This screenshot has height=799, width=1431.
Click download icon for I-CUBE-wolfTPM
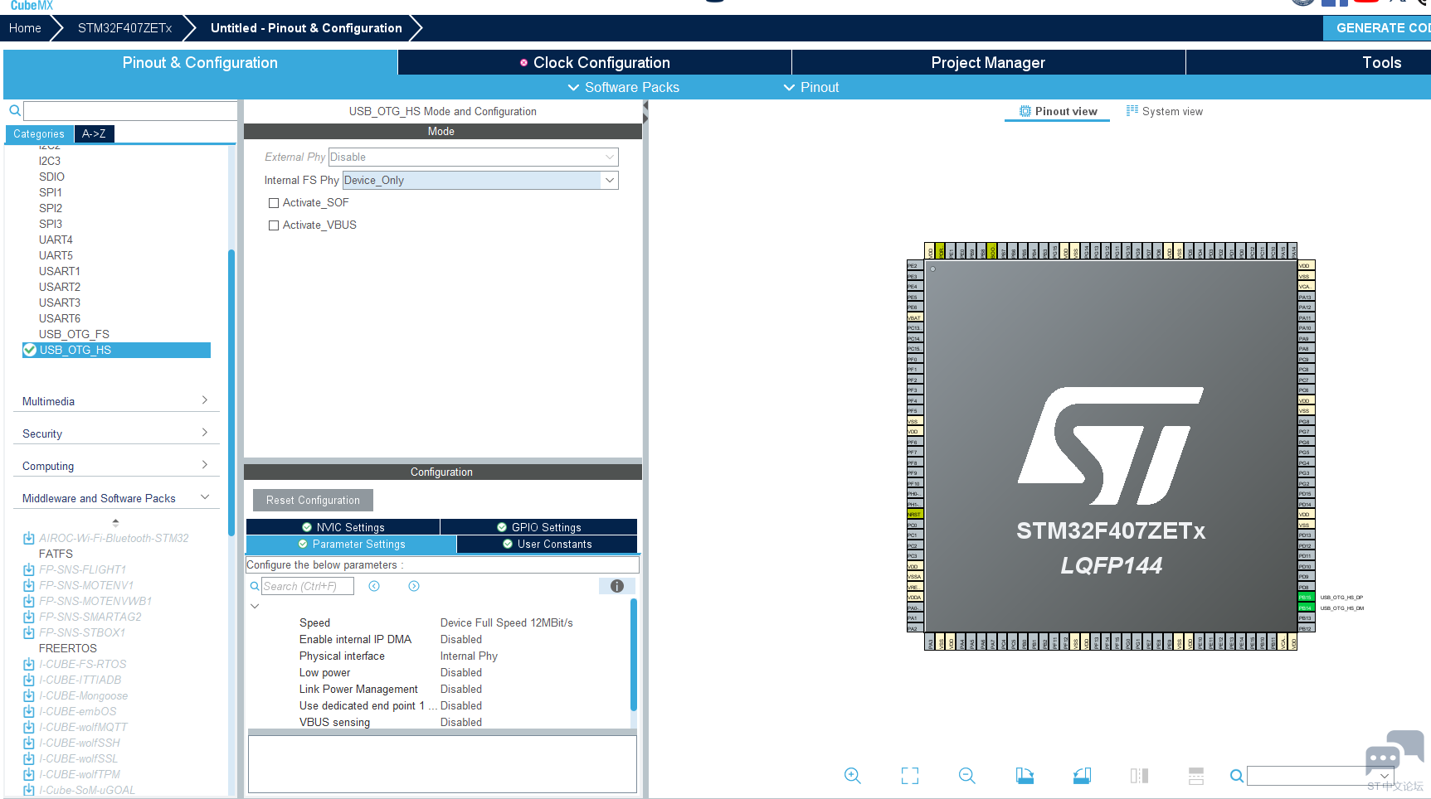click(29, 774)
